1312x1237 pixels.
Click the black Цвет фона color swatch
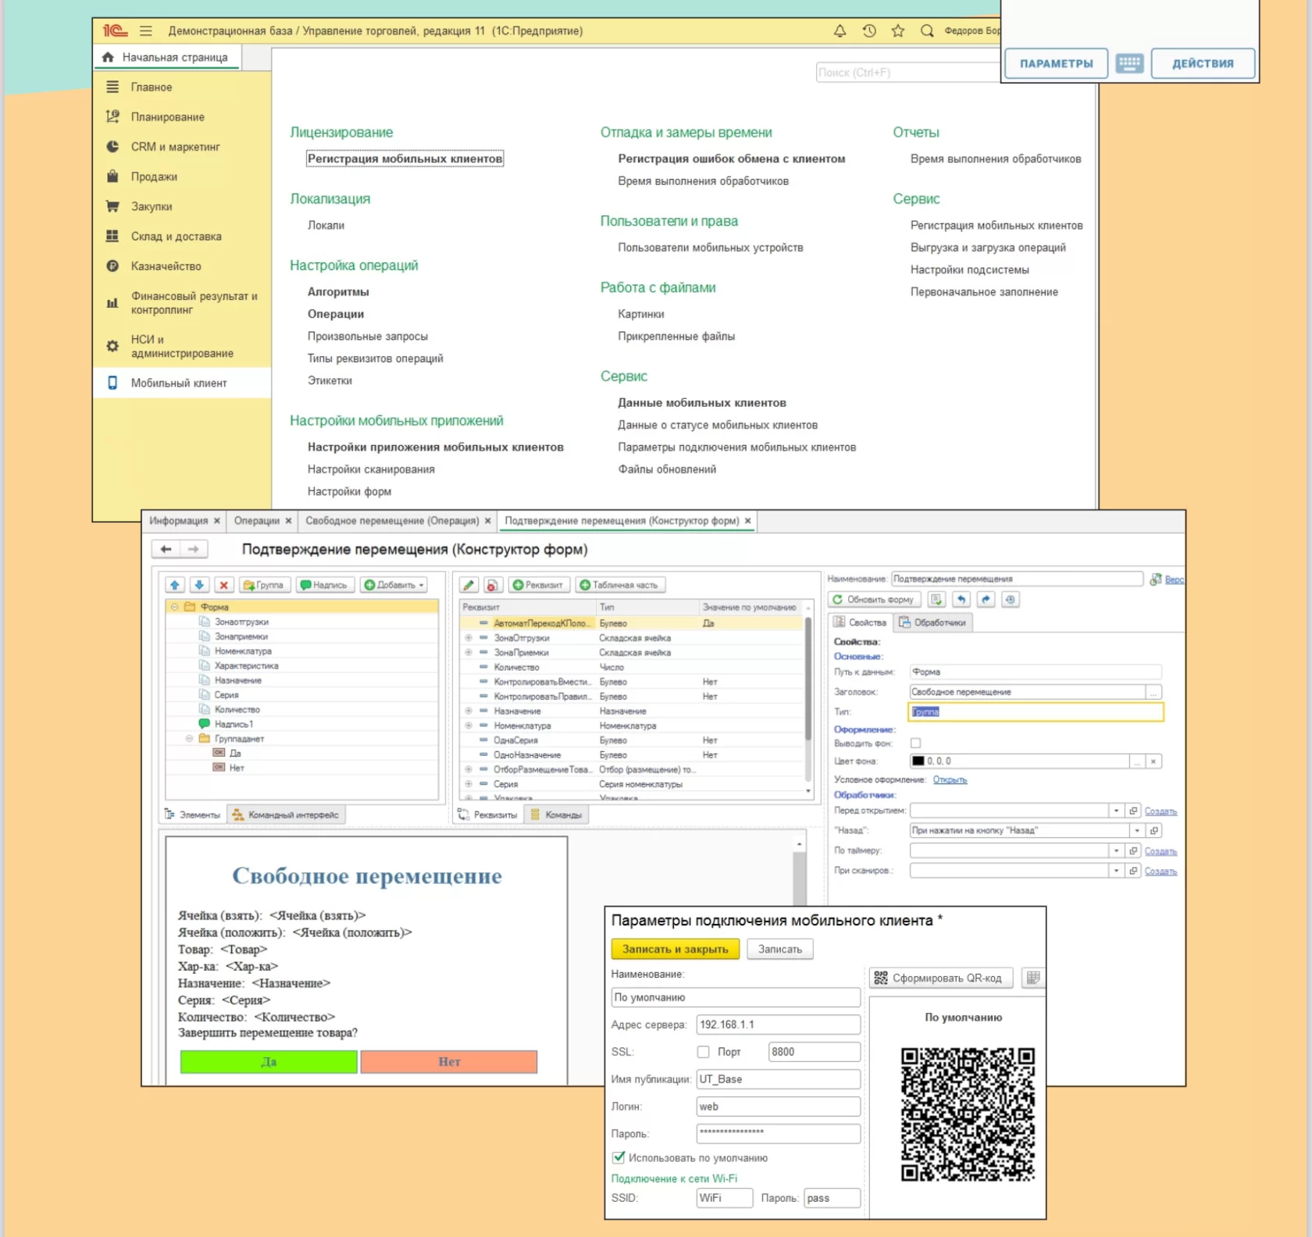click(918, 761)
